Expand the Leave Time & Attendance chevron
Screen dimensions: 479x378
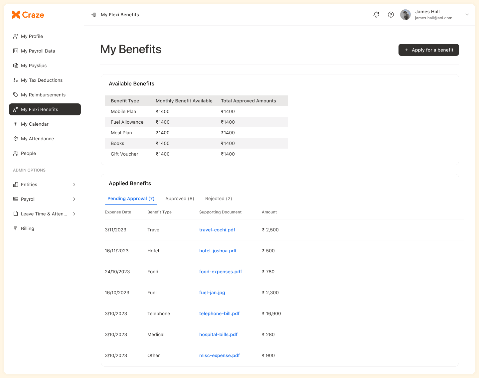74,214
